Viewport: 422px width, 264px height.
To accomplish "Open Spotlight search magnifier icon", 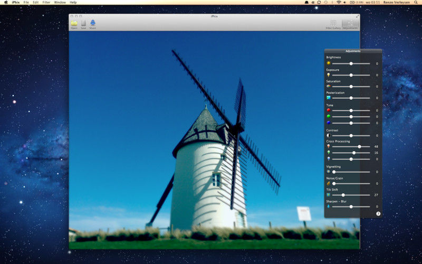I will (x=416, y=2).
